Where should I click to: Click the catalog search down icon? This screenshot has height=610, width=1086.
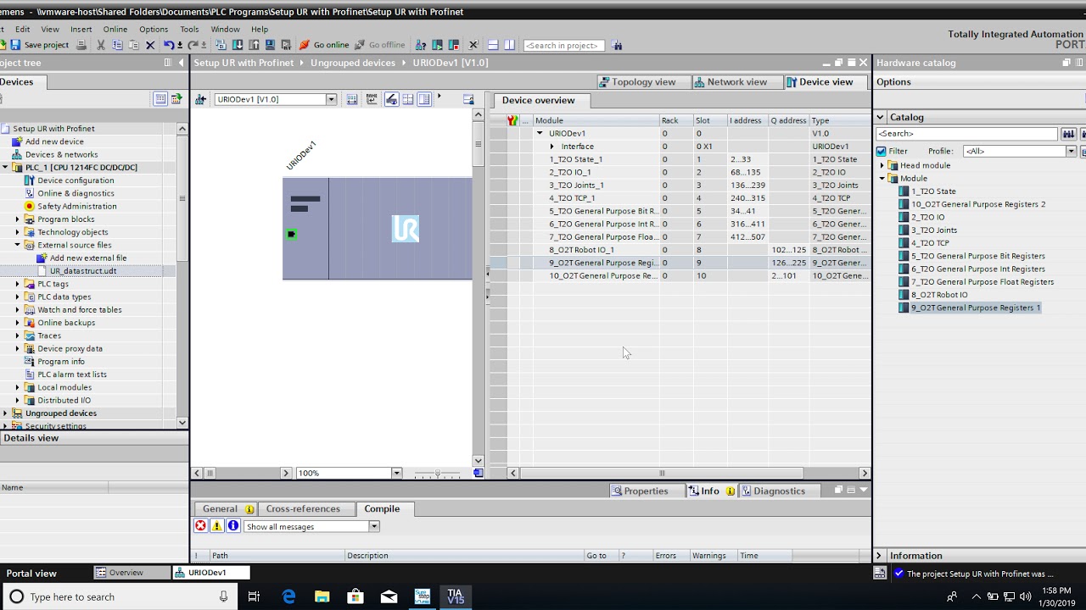tap(1068, 134)
